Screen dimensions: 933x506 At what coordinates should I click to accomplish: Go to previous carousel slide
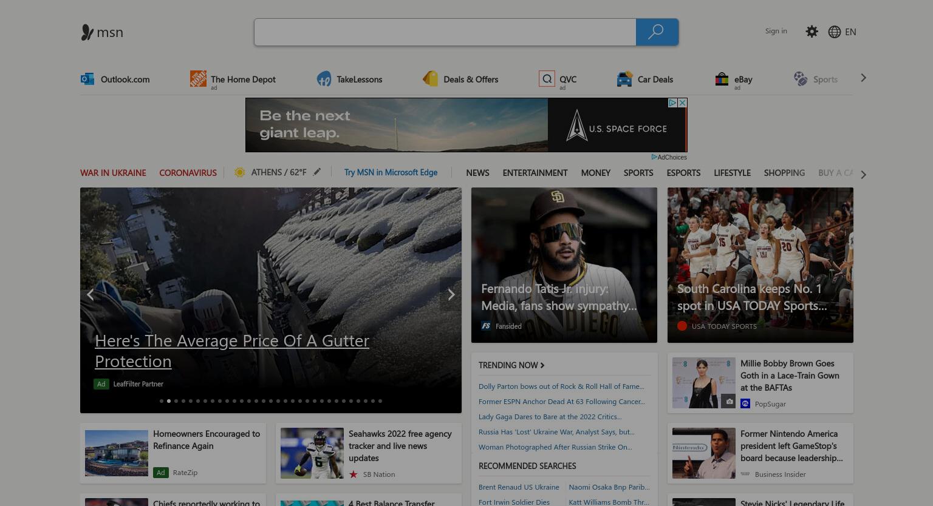coord(90,294)
